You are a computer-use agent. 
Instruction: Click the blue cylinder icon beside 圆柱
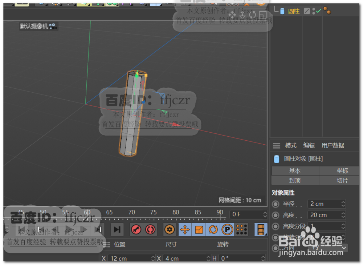[282, 11]
